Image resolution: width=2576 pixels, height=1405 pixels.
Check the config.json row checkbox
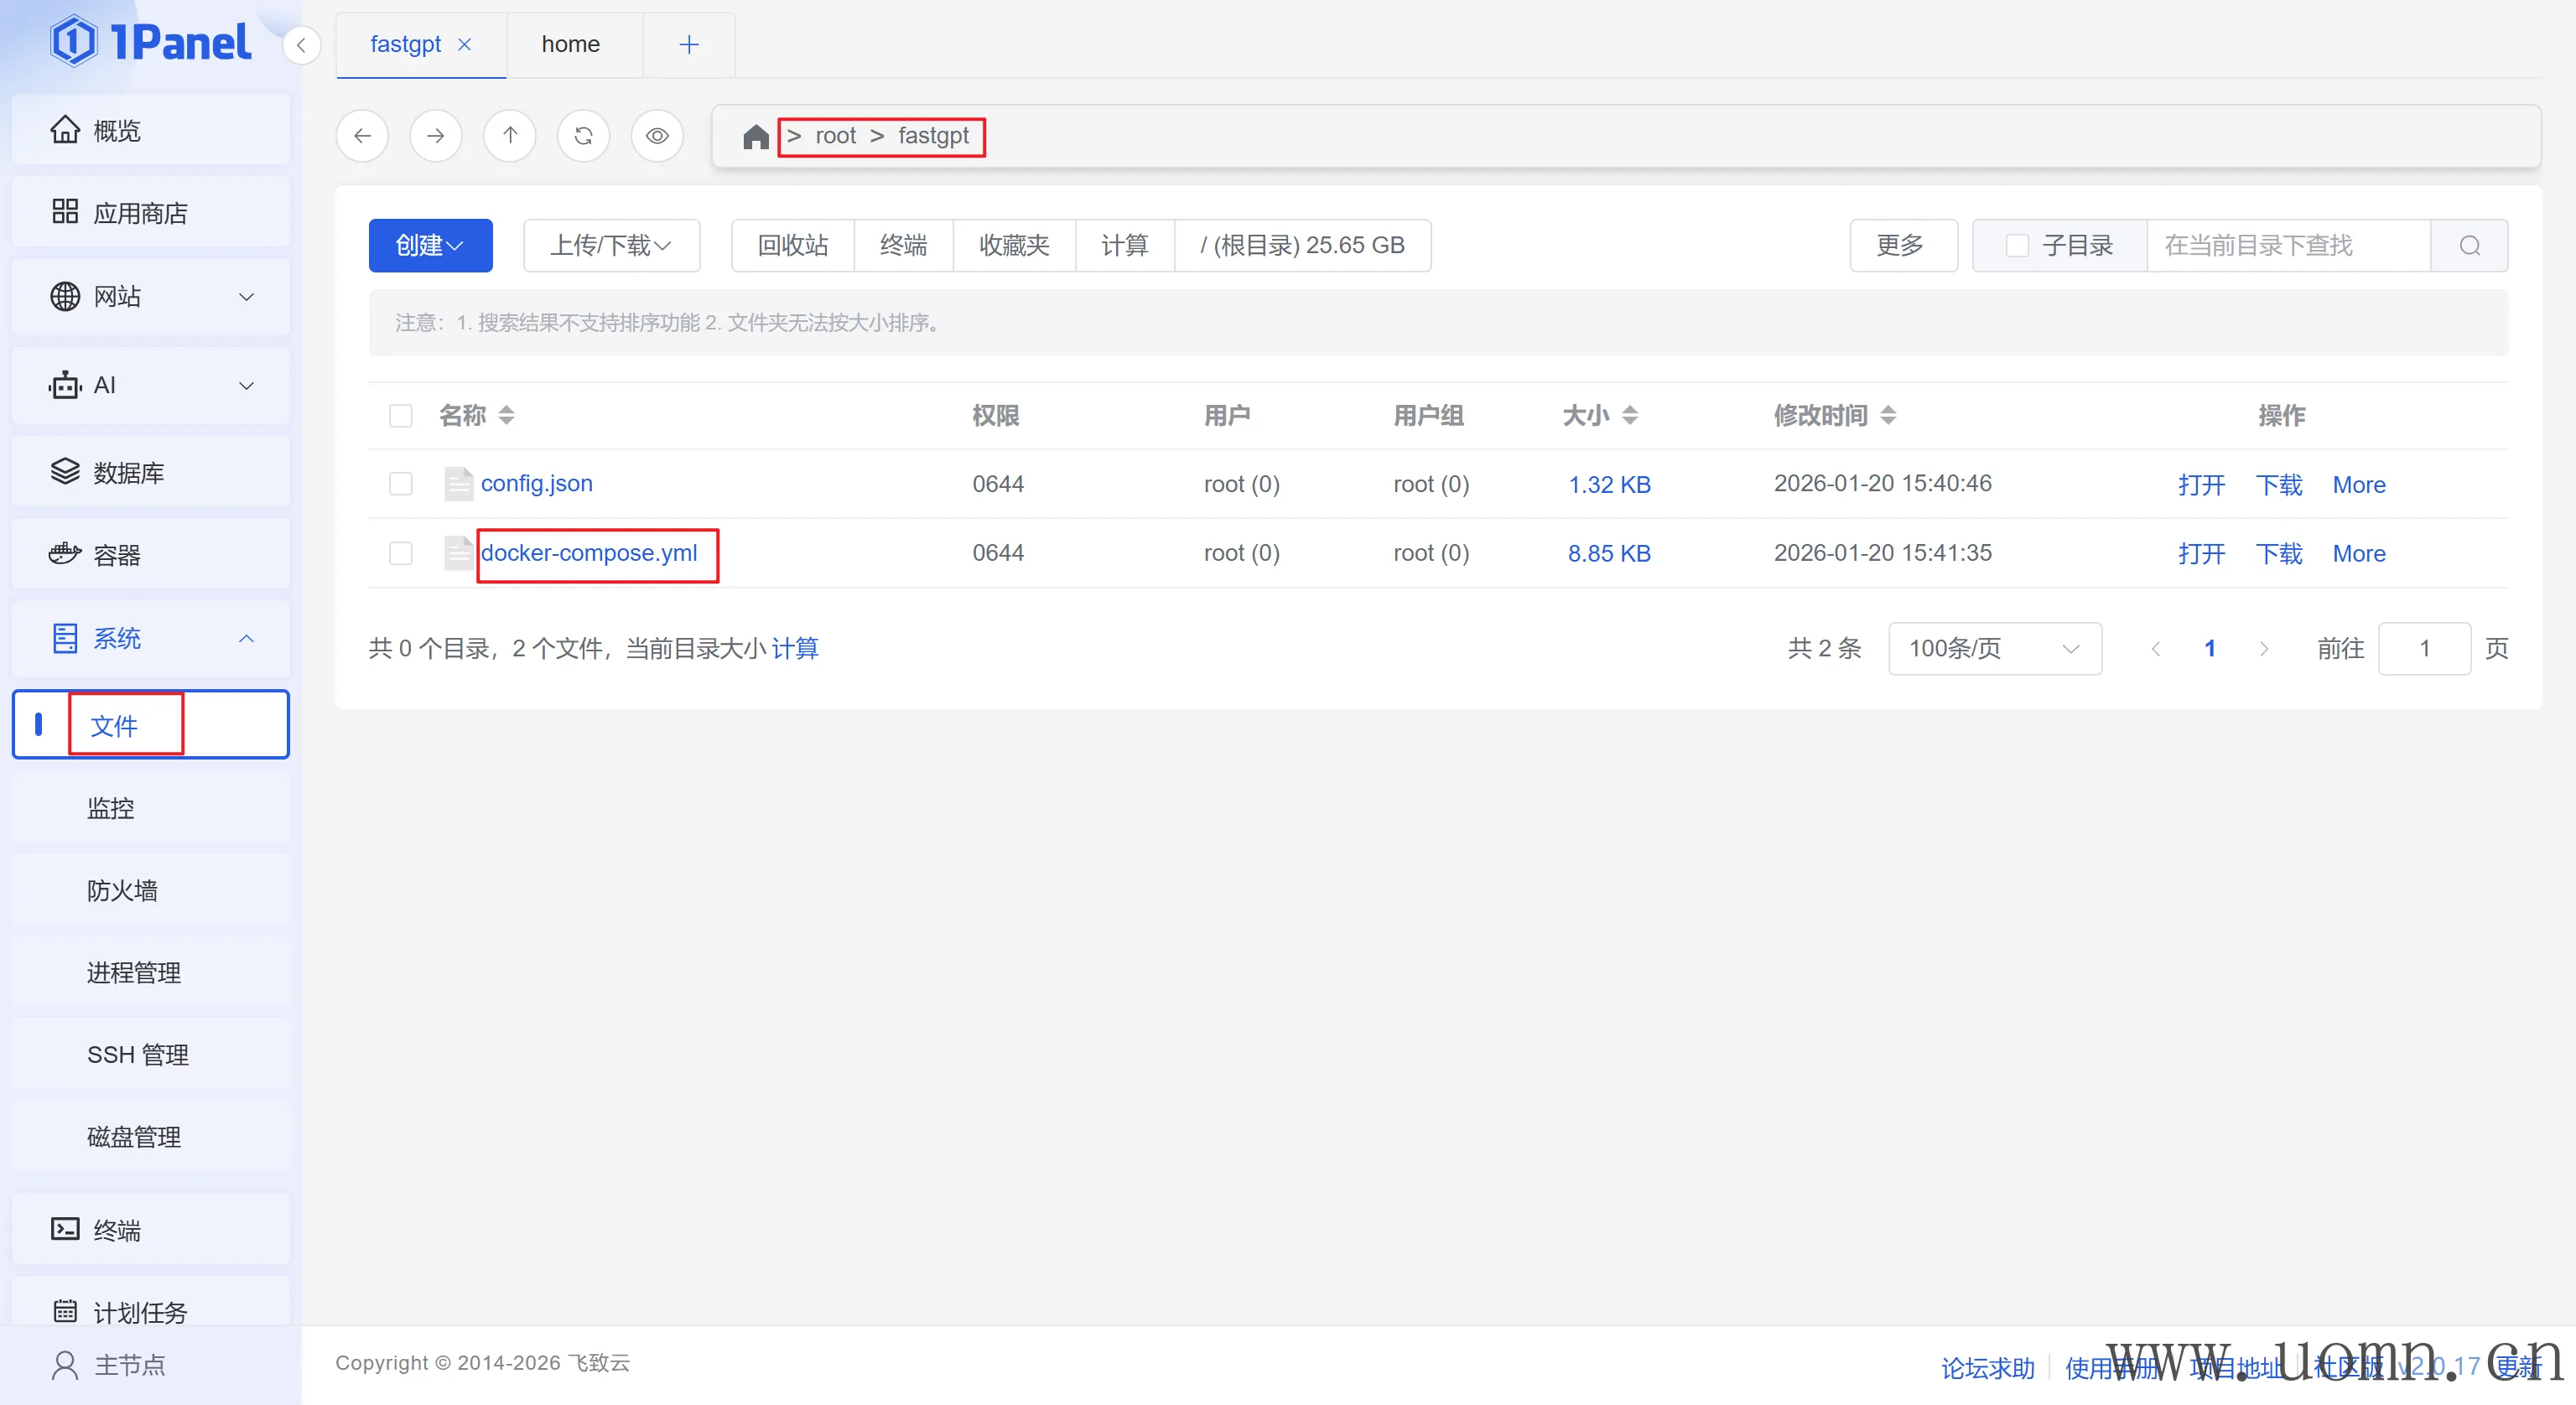point(401,484)
